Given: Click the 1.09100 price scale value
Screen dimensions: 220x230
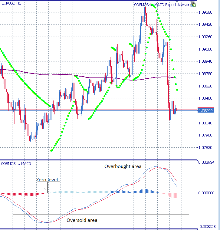Looking at the screenshot, I should point(205,49).
